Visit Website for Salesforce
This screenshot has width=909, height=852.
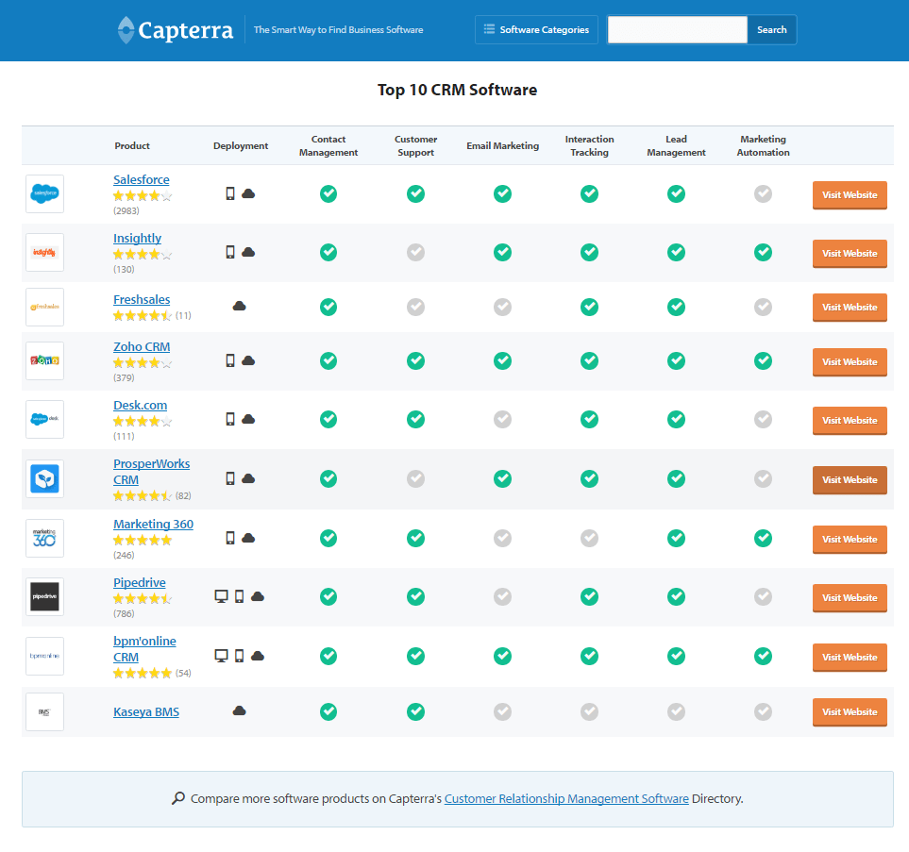click(x=850, y=194)
